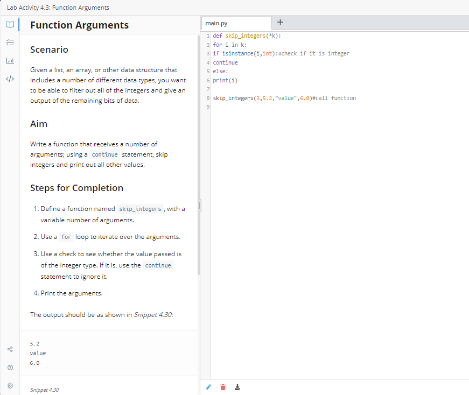Screen dimensions: 469x395
Task: Click the blue pencil edit icon below editor
Action: (x=208, y=387)
